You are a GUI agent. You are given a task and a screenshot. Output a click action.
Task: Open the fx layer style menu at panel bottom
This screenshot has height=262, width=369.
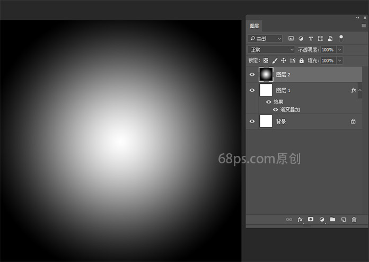(300, 219)
